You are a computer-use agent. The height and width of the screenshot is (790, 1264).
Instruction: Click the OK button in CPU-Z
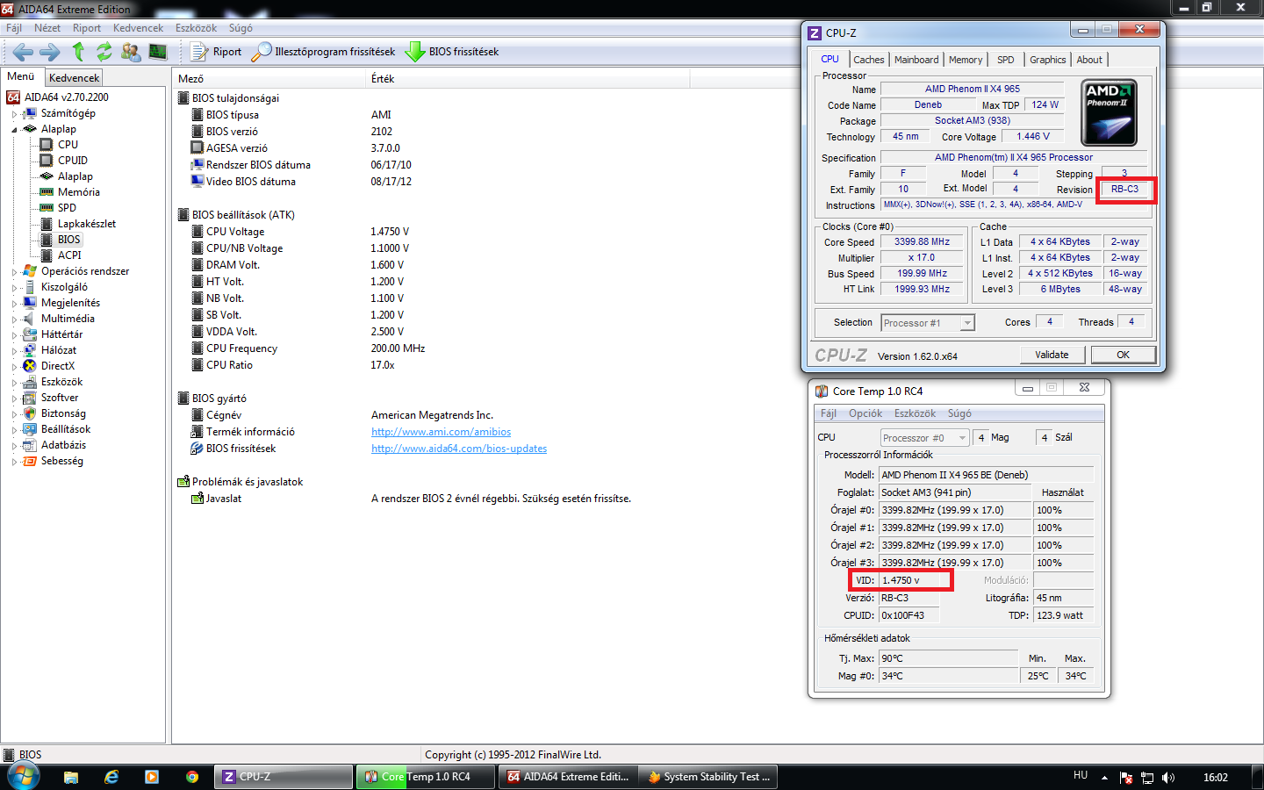1124,355
